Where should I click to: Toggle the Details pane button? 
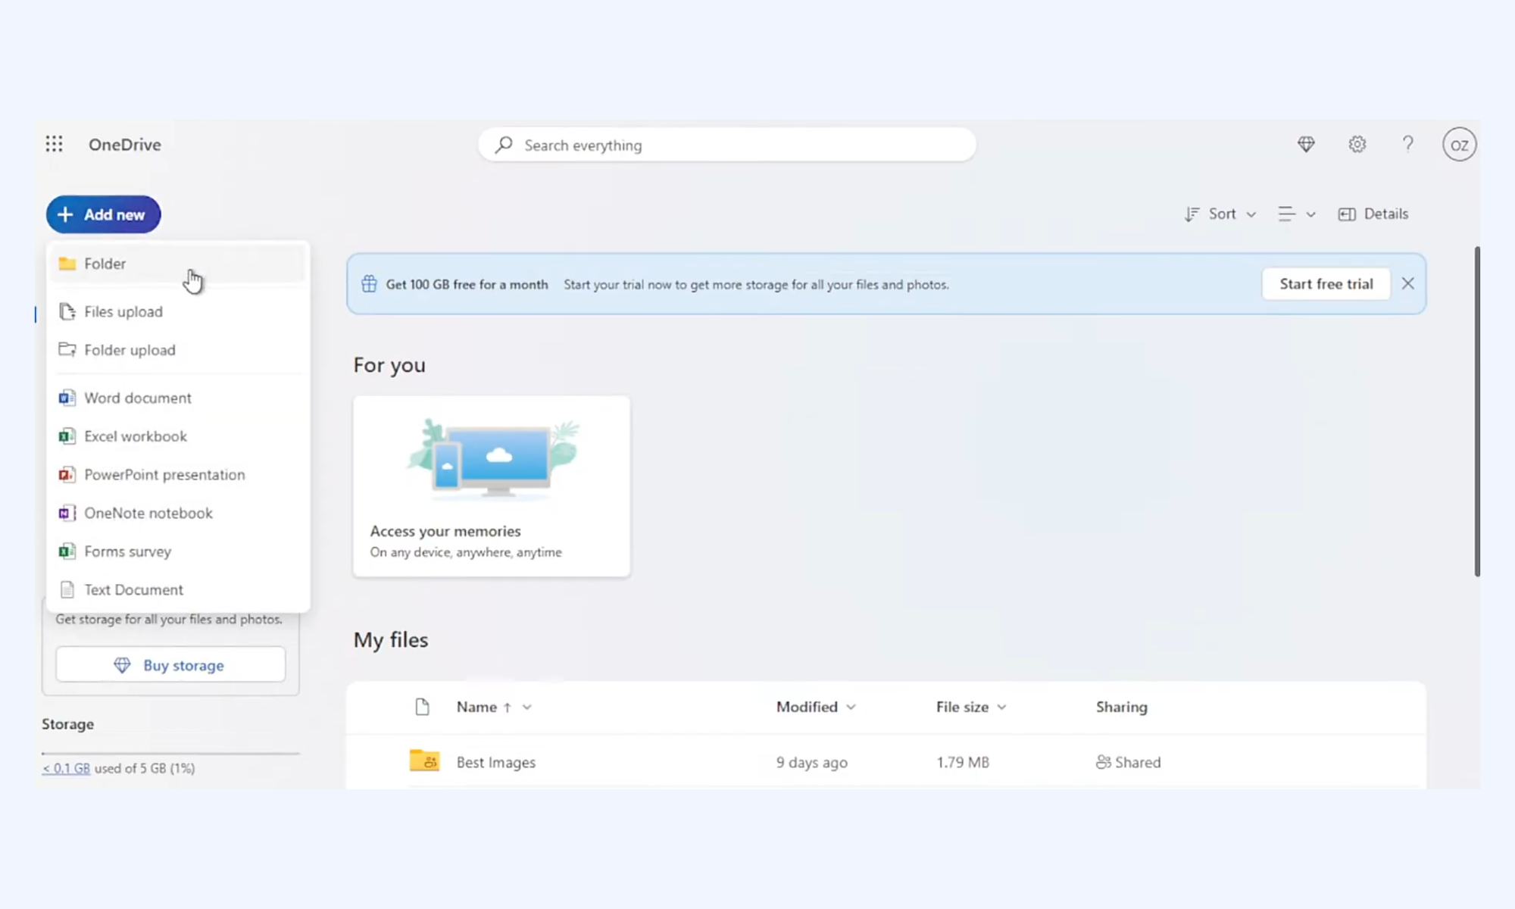point(1373,214)
